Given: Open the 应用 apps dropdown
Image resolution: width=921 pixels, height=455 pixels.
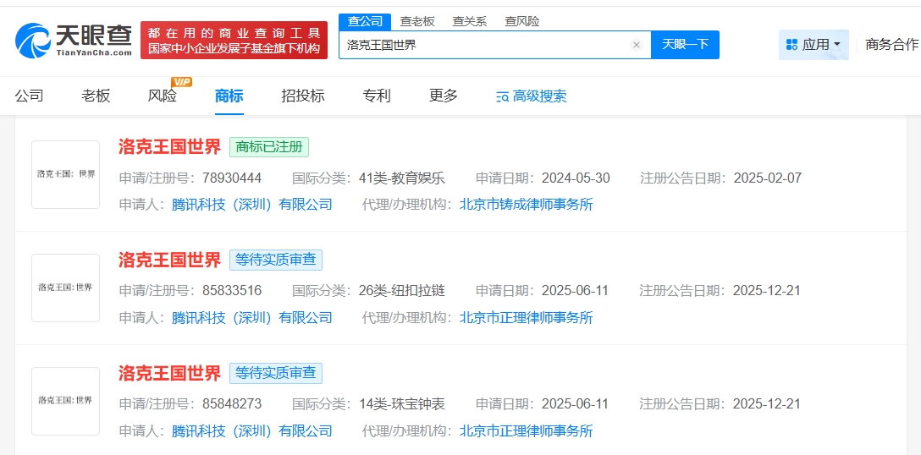Looking at the screenshot, I should point(813,45).
